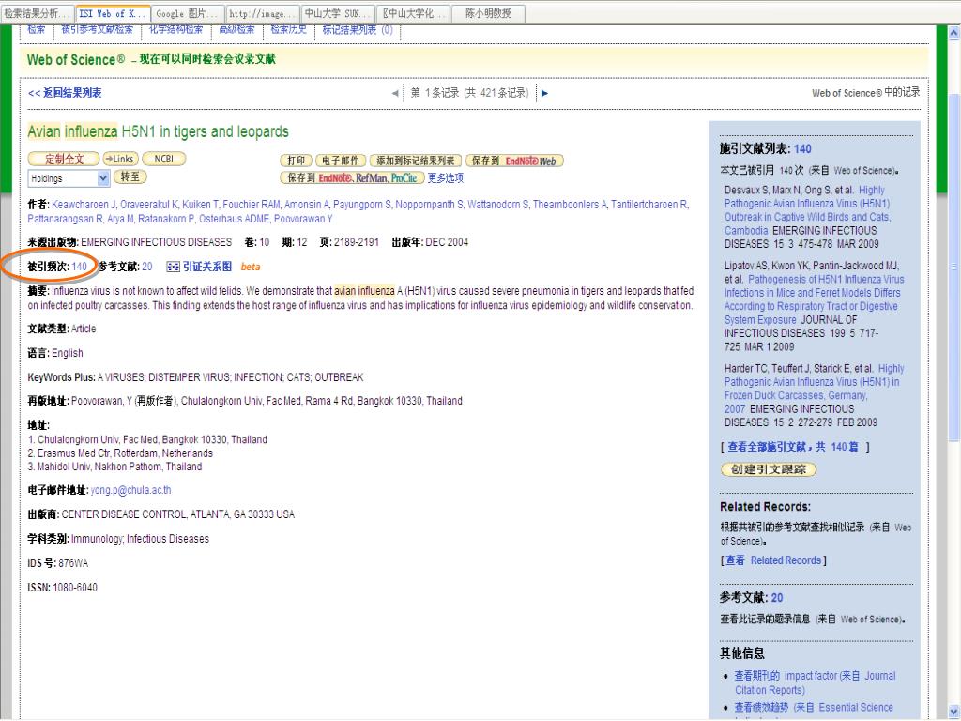Viewport: 961px width, 721px height.
Task: Click sidebar 参考文献 20 link
Action: pos(776,598)
